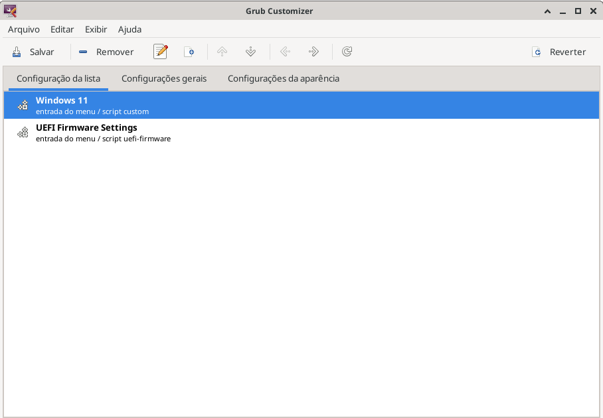Reload configuration with refresh icon
The width and height of the screenshot is (603, 418).
[347, 52]
